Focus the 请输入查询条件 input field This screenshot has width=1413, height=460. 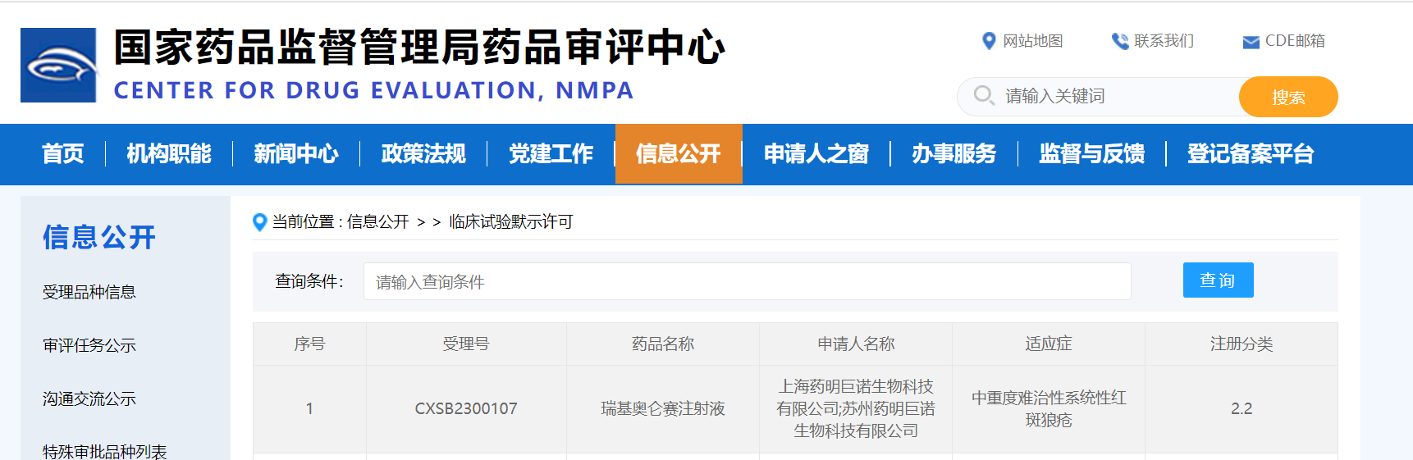(x=748, y=281)
